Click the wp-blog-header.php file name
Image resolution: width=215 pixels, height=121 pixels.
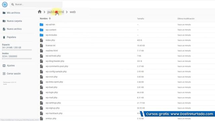[x=55, y=61]
